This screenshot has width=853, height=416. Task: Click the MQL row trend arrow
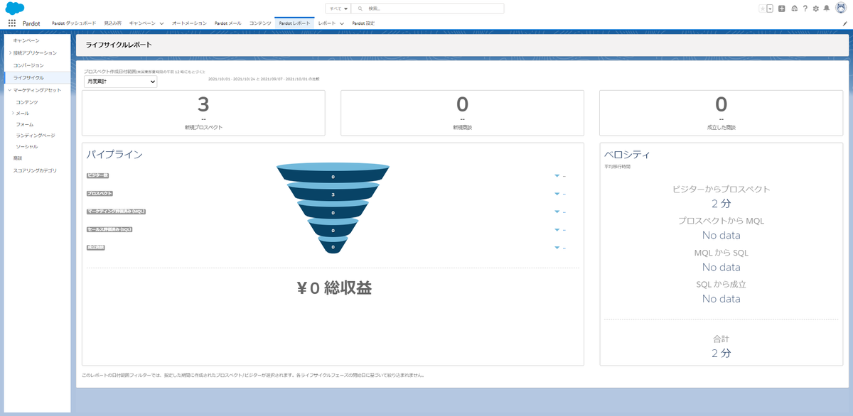pyautogui.click(x=557, y=212)
